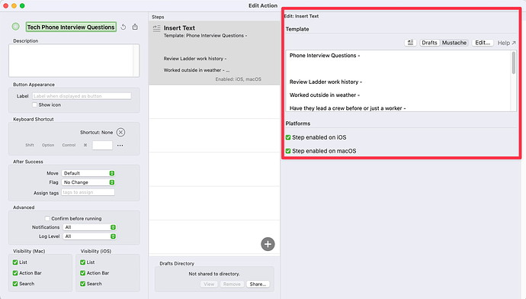Screen dimensions: 526x299
Task: Click 'Shortcut: None' label
Action: click(x=96, y=132)
